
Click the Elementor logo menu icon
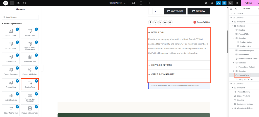[x=5, y=3]
